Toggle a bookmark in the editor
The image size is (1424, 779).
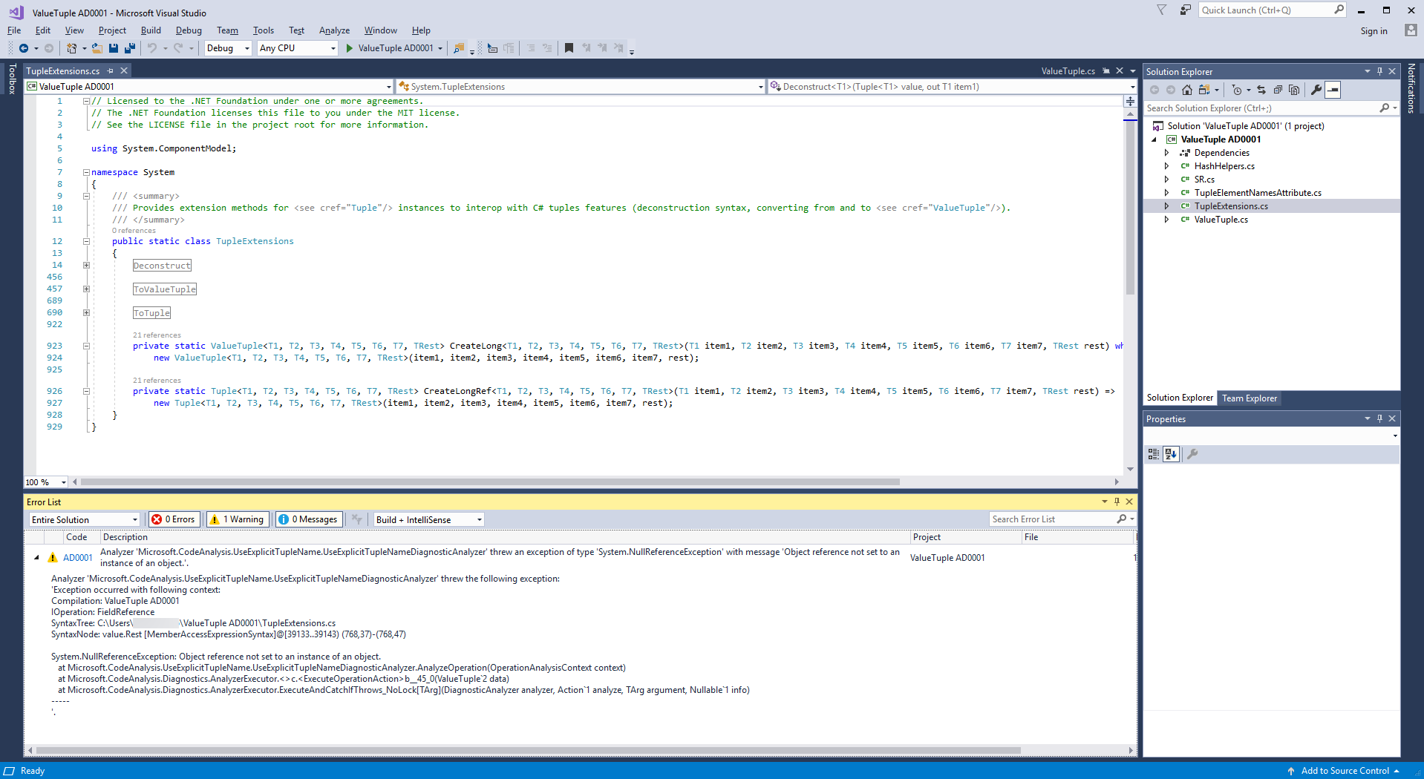coord(569,48)
